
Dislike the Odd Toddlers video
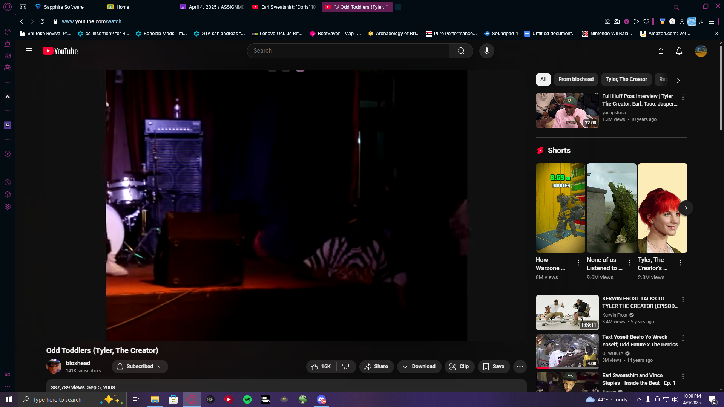pyautogui.click(x=345, y=366)
